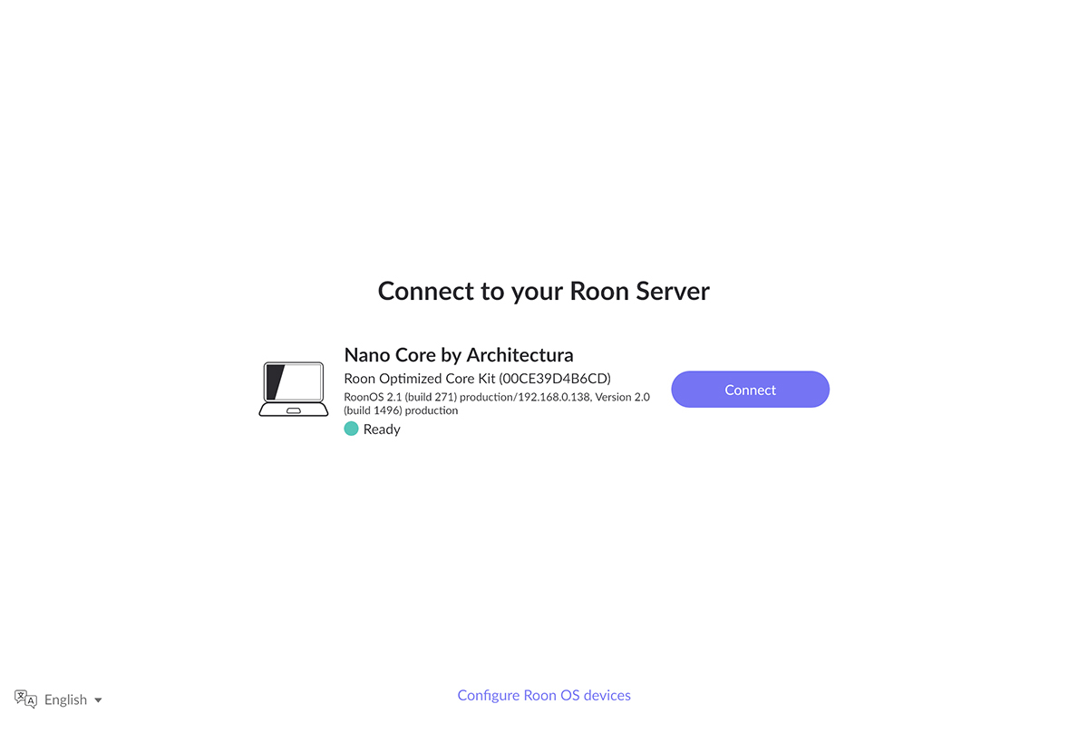Click the 192.168.0.138 IP address text
The image size is (1088, 733).
(x=552, y=397)
